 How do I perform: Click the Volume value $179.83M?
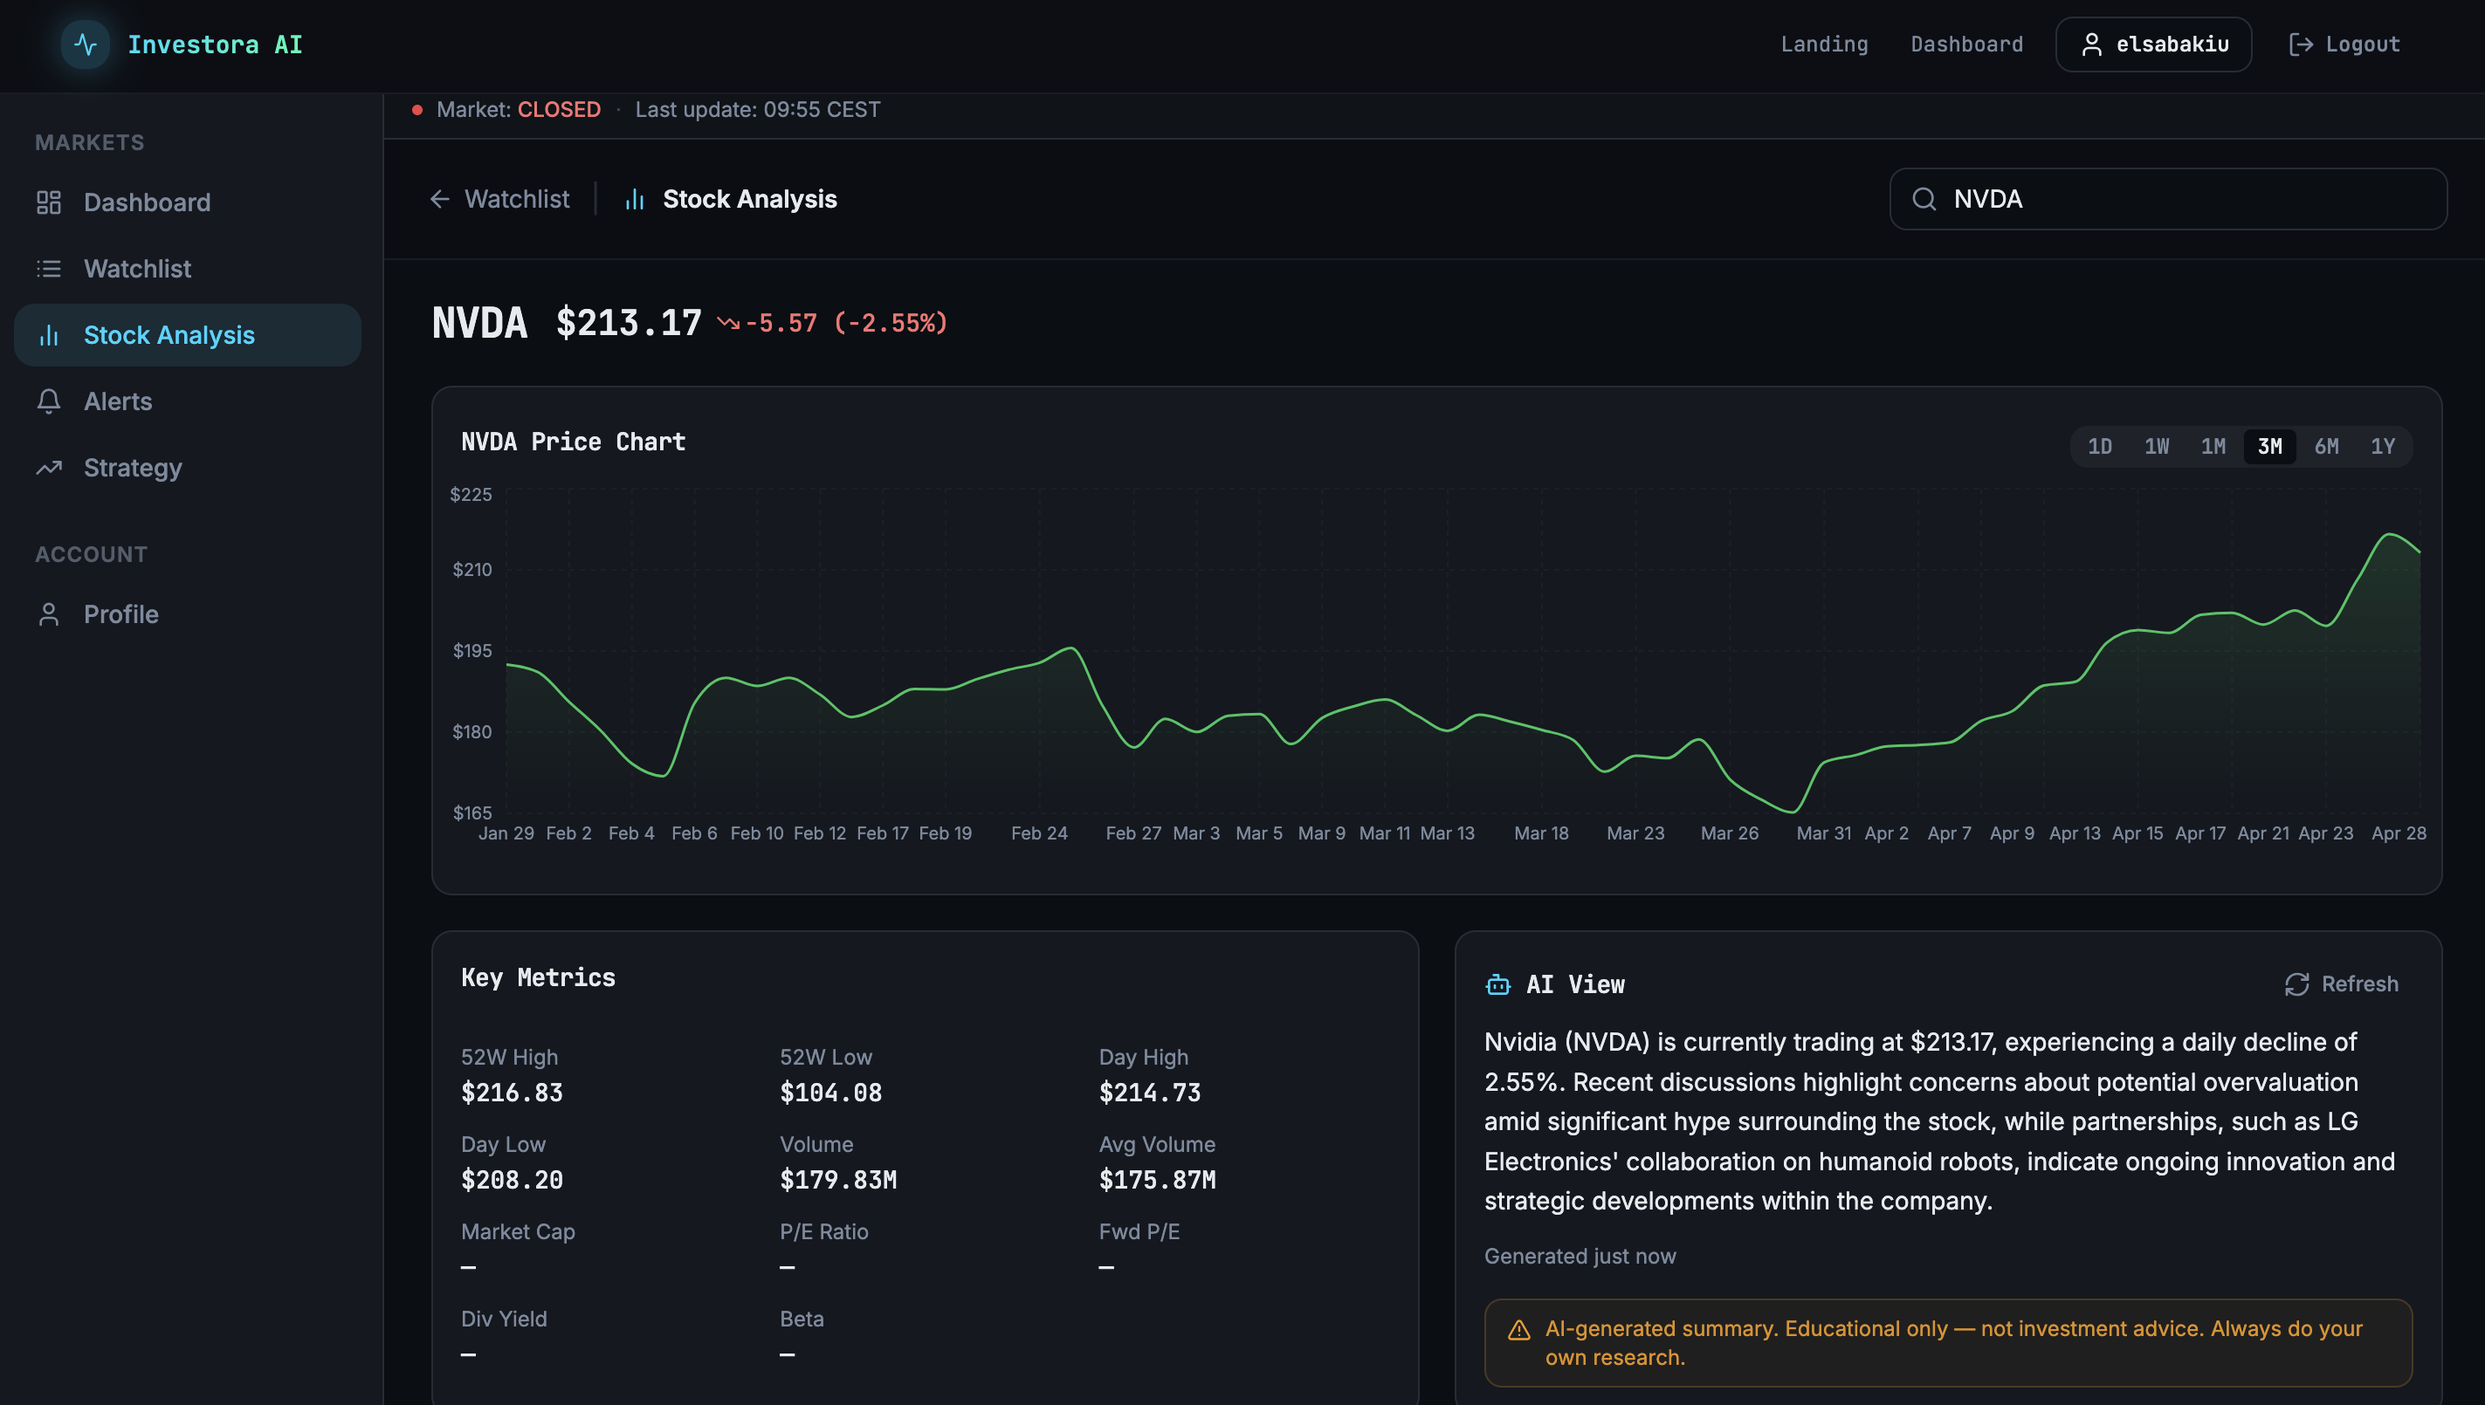click(838, 1179)
